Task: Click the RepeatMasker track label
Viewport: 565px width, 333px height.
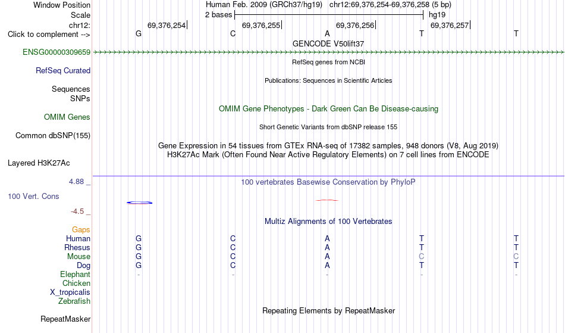Action: (x=65, y=319)
